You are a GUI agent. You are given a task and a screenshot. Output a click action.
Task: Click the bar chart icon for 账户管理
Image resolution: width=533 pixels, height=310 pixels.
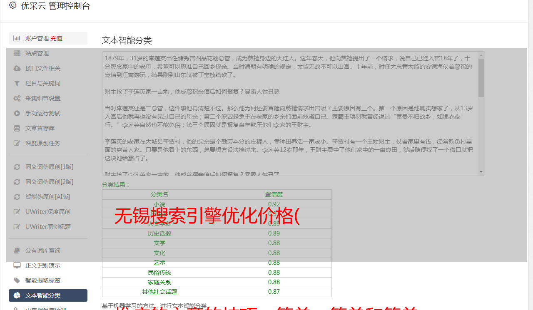point(17,38)
